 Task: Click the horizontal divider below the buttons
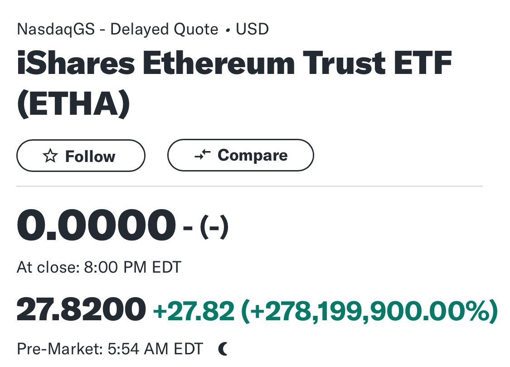(x=249, y=186)
